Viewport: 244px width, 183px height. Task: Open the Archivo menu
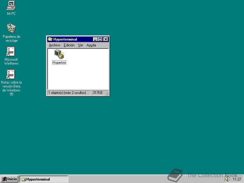[x=55, y=45]
